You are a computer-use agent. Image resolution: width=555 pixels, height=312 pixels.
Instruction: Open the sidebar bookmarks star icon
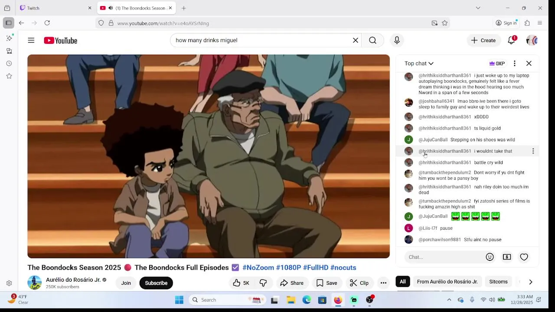coord(9,76)
